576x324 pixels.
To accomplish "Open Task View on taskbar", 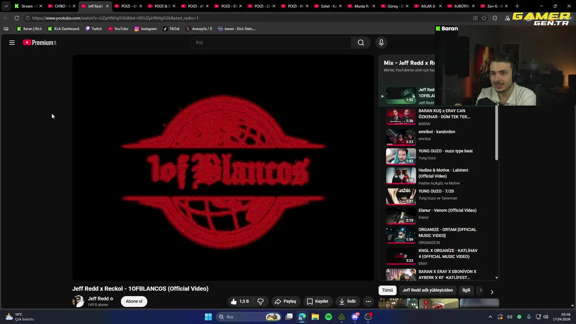I will point(289,317).
